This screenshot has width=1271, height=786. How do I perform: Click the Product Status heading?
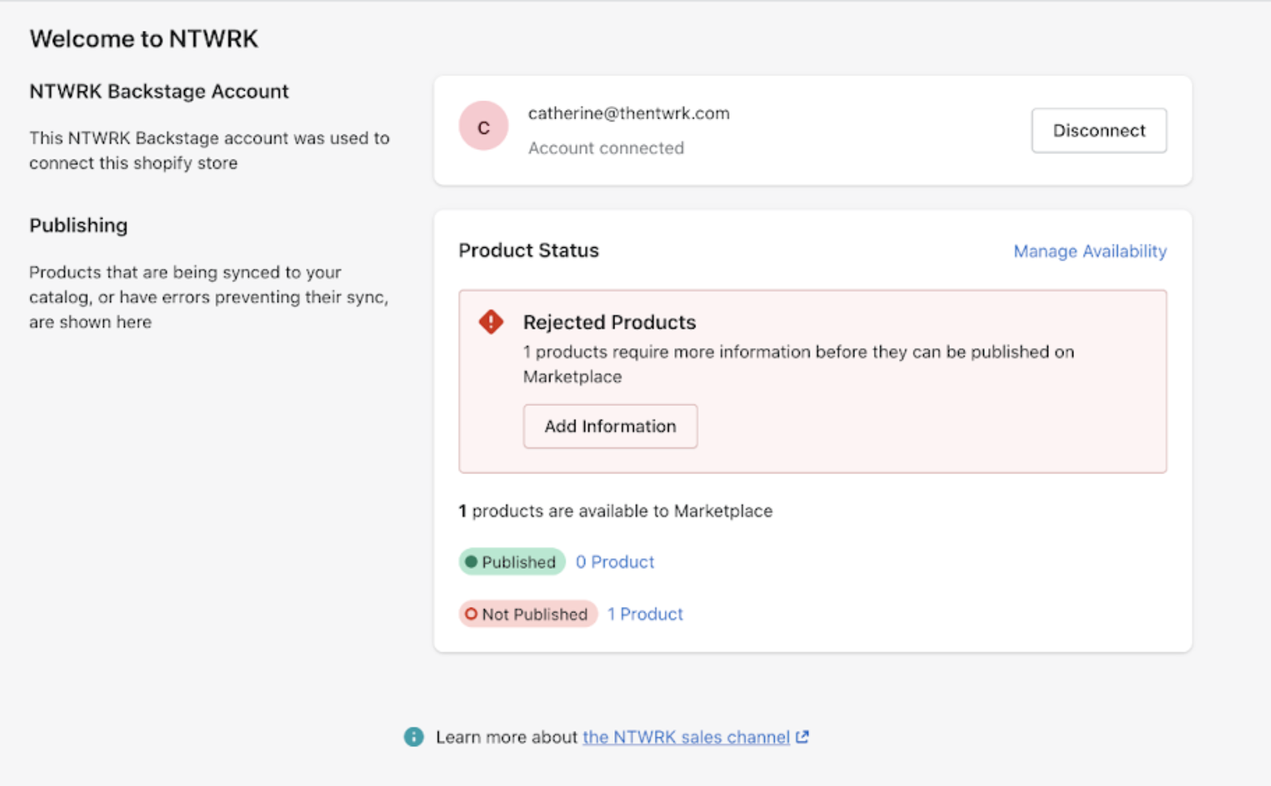[x=529, y=250]
